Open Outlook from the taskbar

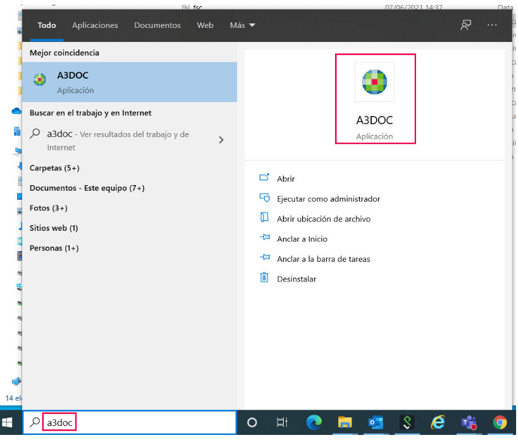(x=376, y=422)
